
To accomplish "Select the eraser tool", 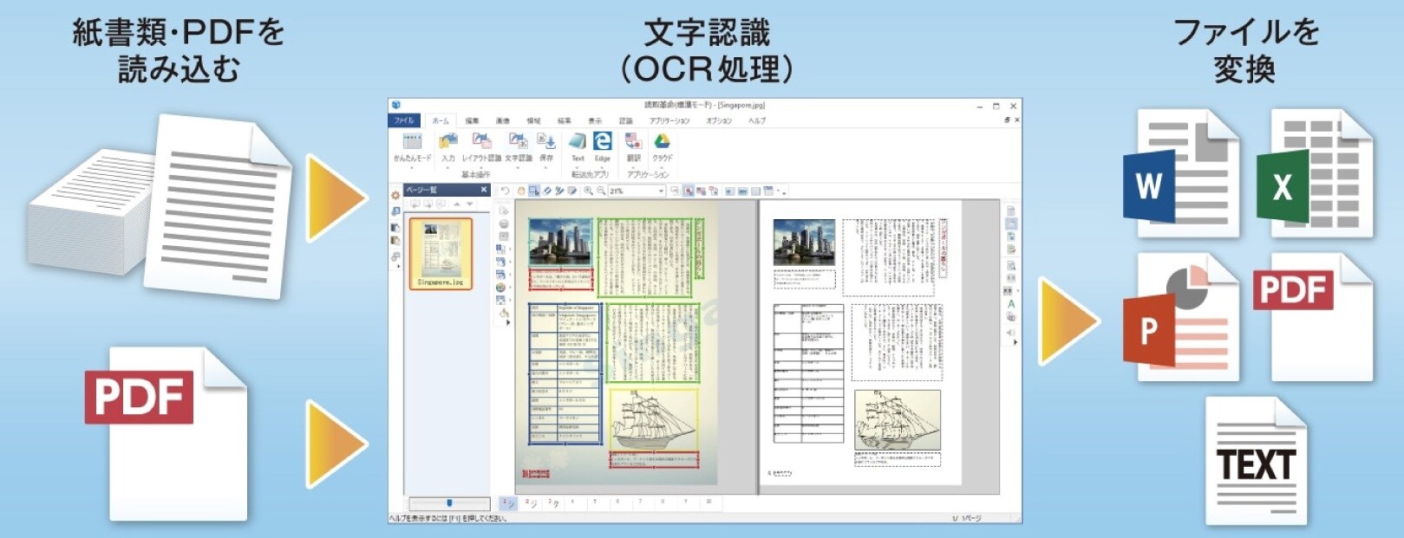I will point(547,191).
